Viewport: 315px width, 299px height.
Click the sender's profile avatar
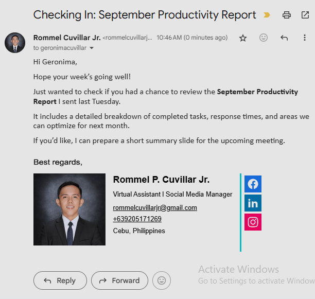[x=15, y=42]
